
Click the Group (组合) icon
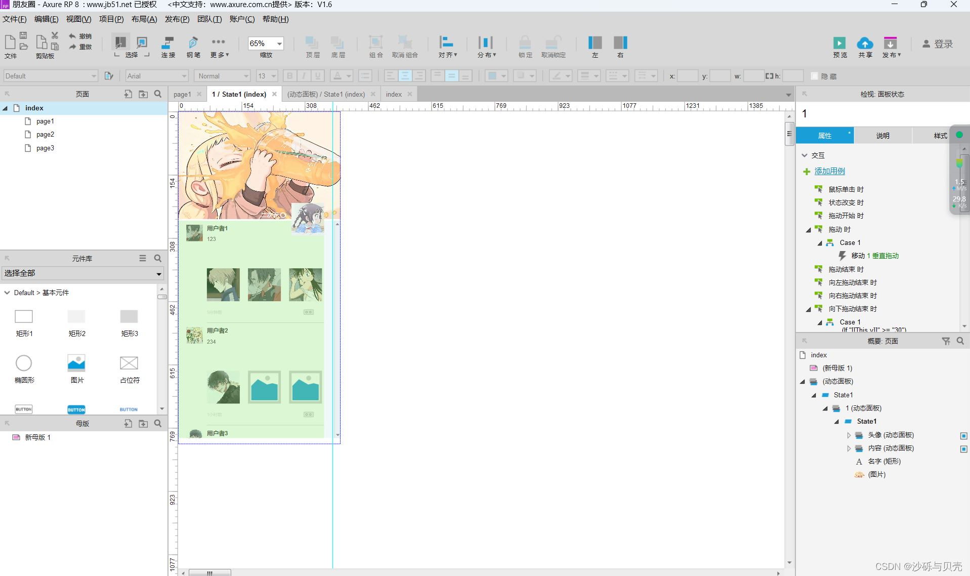(375, 43)
